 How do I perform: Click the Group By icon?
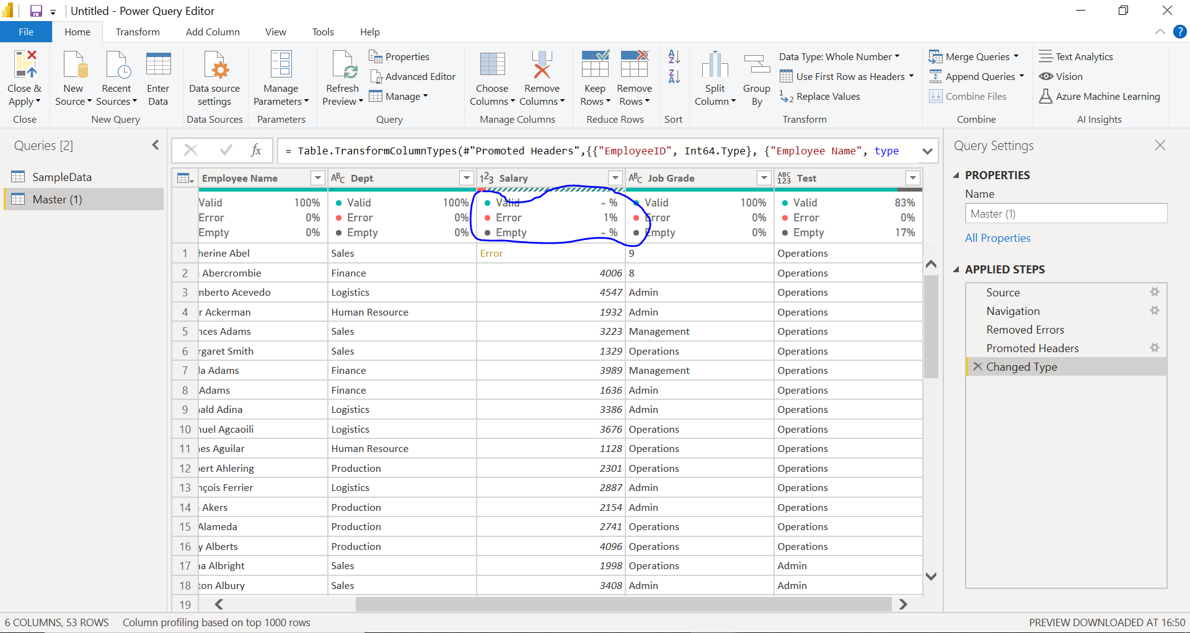click(x=757, y=64)
